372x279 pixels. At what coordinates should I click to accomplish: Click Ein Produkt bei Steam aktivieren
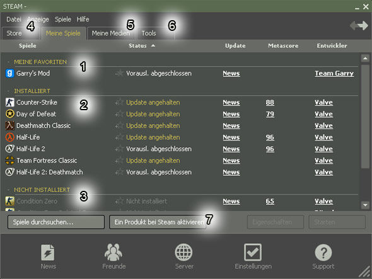point(158,222)
